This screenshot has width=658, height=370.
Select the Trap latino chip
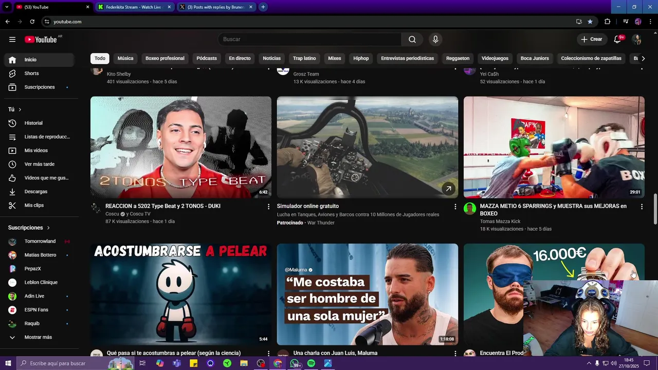click(304, 59)
